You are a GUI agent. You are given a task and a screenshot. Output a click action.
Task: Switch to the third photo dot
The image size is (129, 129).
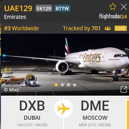click(68, 85)
